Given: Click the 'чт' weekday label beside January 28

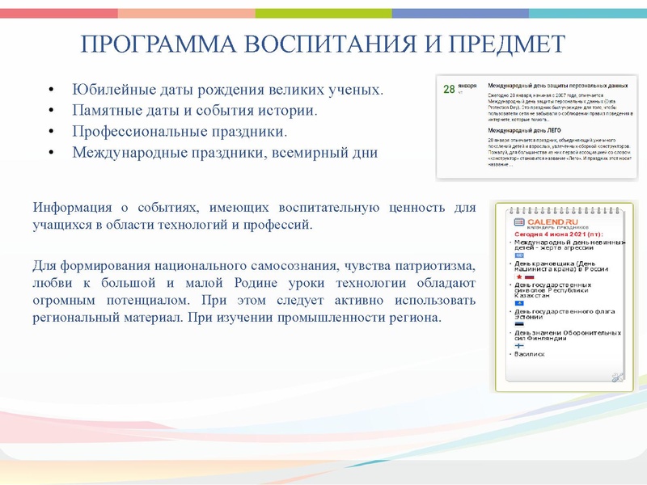Looking at the screenshot, I should click(x=459, y=91).
